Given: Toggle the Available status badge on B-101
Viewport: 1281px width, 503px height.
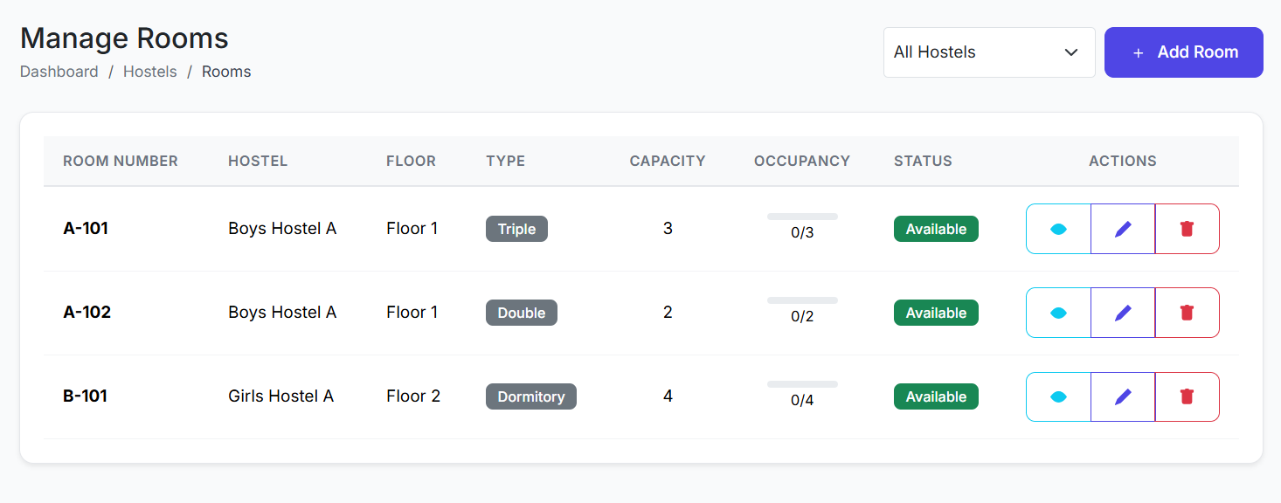Looking at the screenshot, I should pyautogui.click(x=936, y=396).
